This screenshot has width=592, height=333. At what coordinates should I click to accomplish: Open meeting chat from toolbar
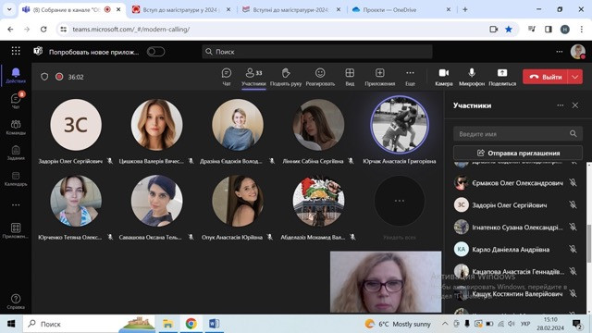click(x=227, y=77)
